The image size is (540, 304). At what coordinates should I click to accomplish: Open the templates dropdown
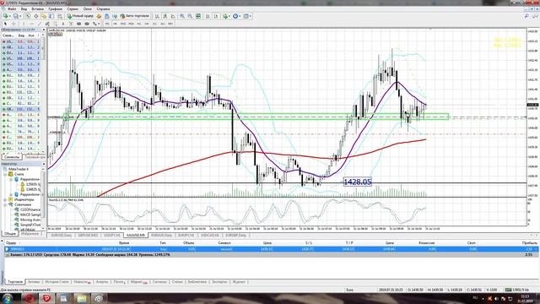coord(247,16)
